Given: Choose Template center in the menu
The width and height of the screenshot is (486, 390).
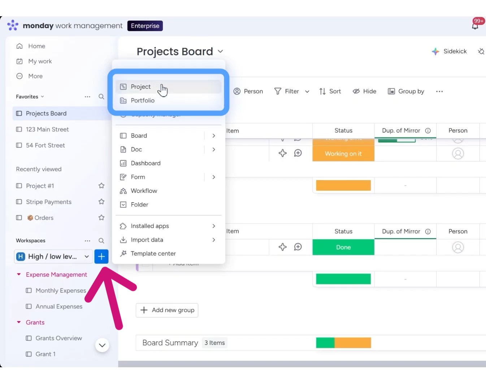Looking at the screenshot, I should click(153, 253).
